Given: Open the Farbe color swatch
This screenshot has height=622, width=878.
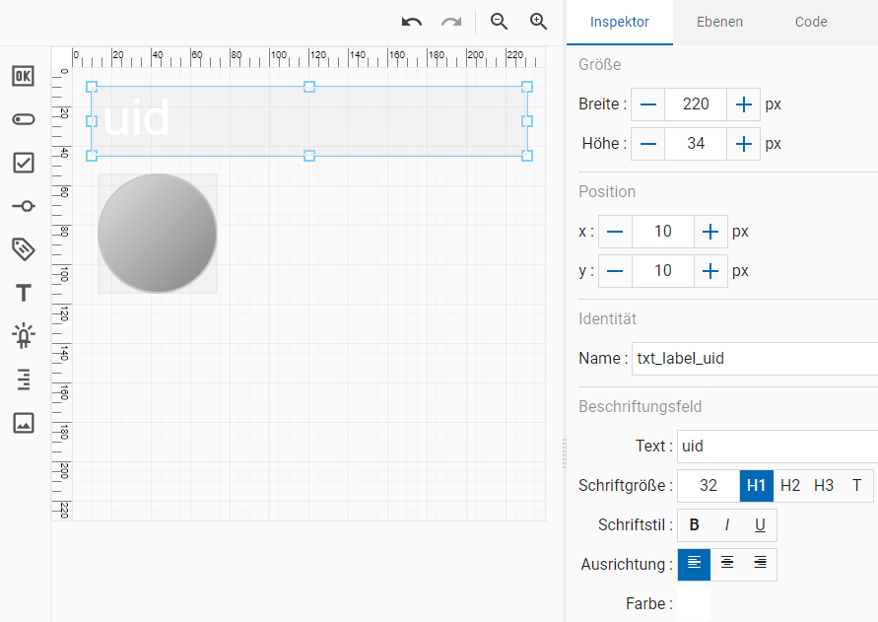Looking at the screenshot, I should click(x=694, y=603).
